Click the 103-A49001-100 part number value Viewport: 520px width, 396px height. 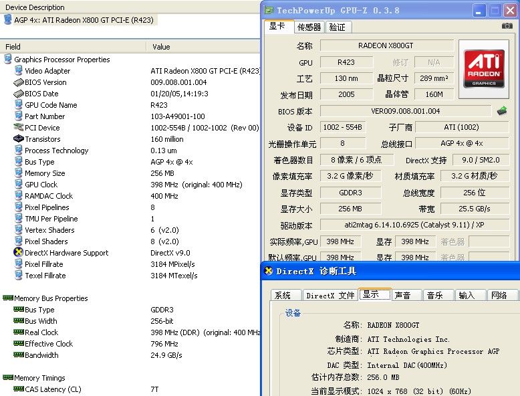point(178,116)
